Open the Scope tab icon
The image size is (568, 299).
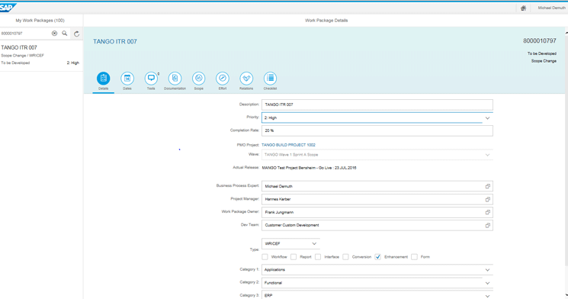click(x=198, y=79)
